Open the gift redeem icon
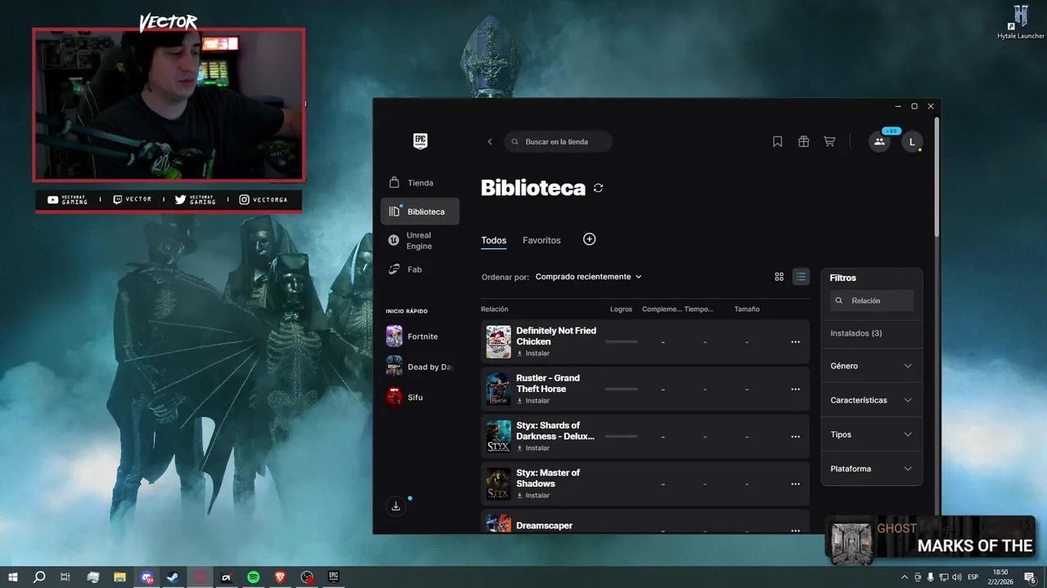 (803, 141)
